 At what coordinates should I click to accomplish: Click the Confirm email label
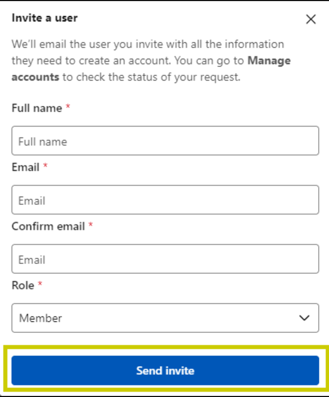tap(48, 226)
